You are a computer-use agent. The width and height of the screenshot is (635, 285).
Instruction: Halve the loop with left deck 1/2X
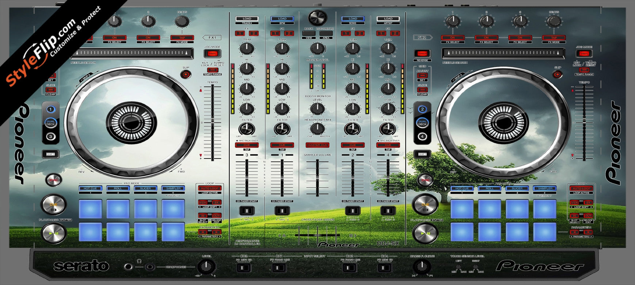coord(203,202)
